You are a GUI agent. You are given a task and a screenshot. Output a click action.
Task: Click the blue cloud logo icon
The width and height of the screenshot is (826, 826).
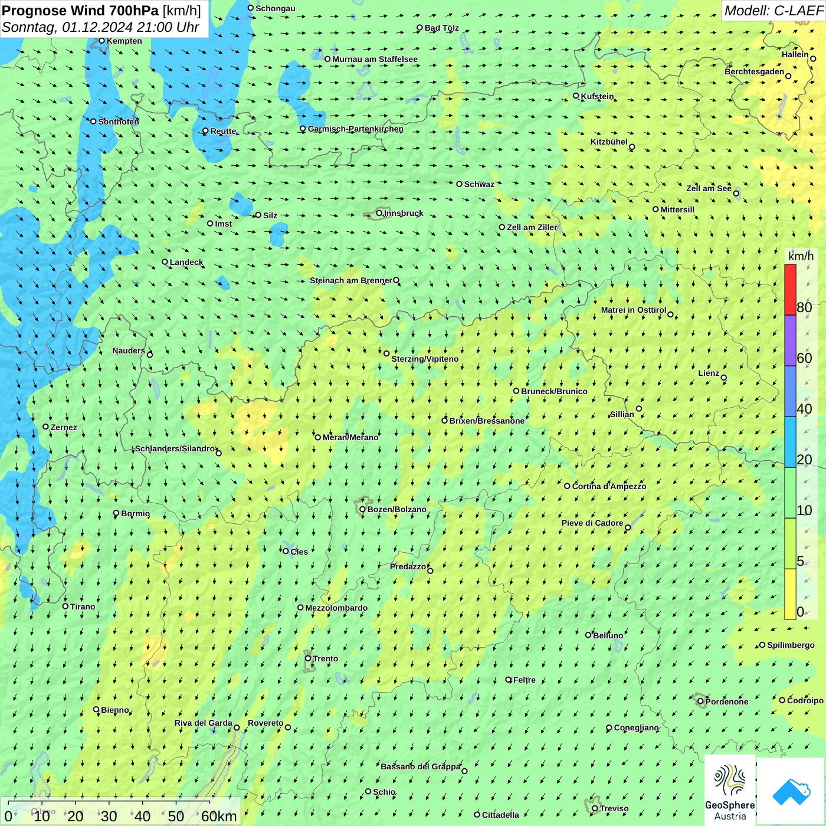(791, 792)
